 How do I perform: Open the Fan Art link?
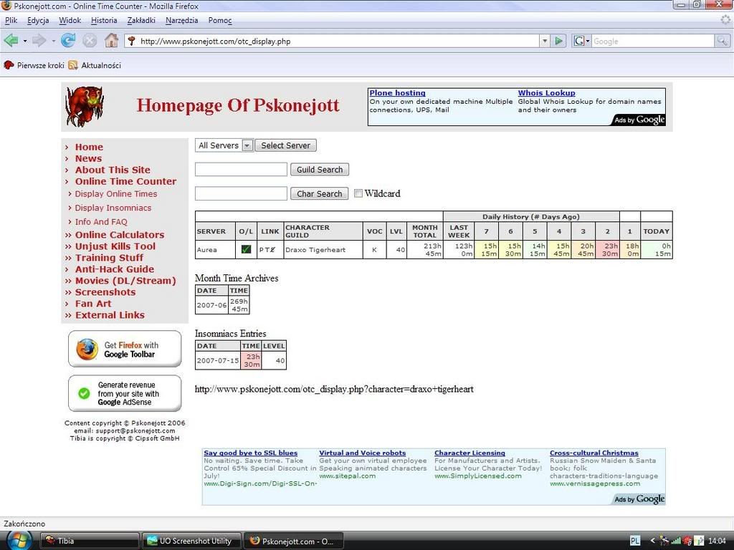tap(93, 304)
